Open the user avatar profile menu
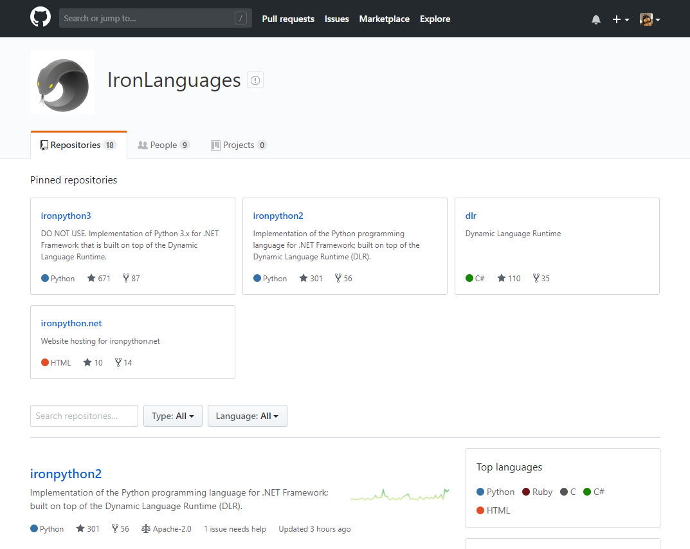The width and height of the screenshot is (690, 549). tap(649, 19)
